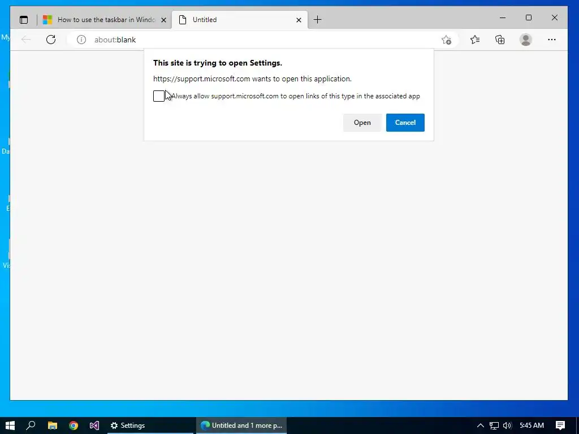Open the Windows Start menu
Screen dimensions: 579x434
pyautogui.click(x=10, y=426)
